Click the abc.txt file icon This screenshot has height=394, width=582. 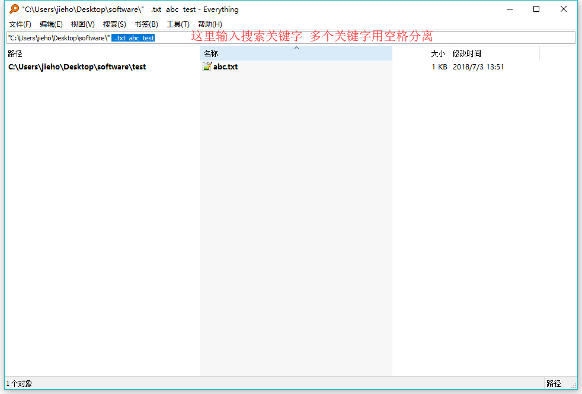point(207,66)
